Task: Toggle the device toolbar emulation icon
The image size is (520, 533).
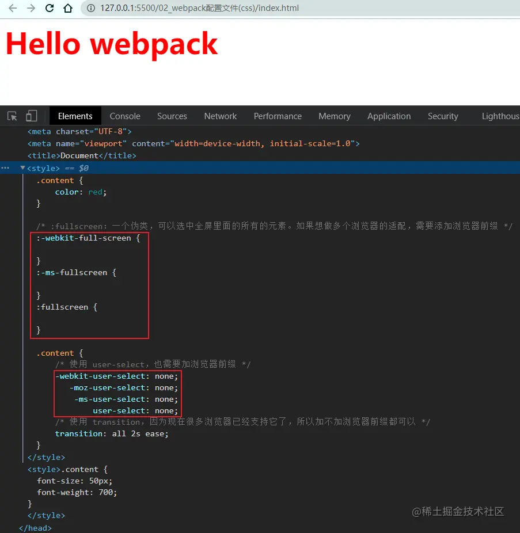Action: (x=31, y=116)
